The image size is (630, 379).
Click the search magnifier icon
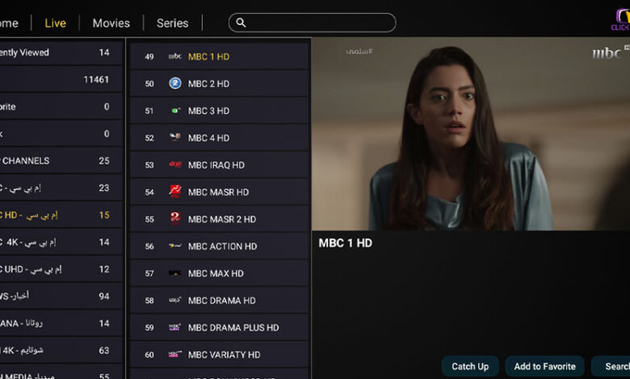tap(241, 23)
